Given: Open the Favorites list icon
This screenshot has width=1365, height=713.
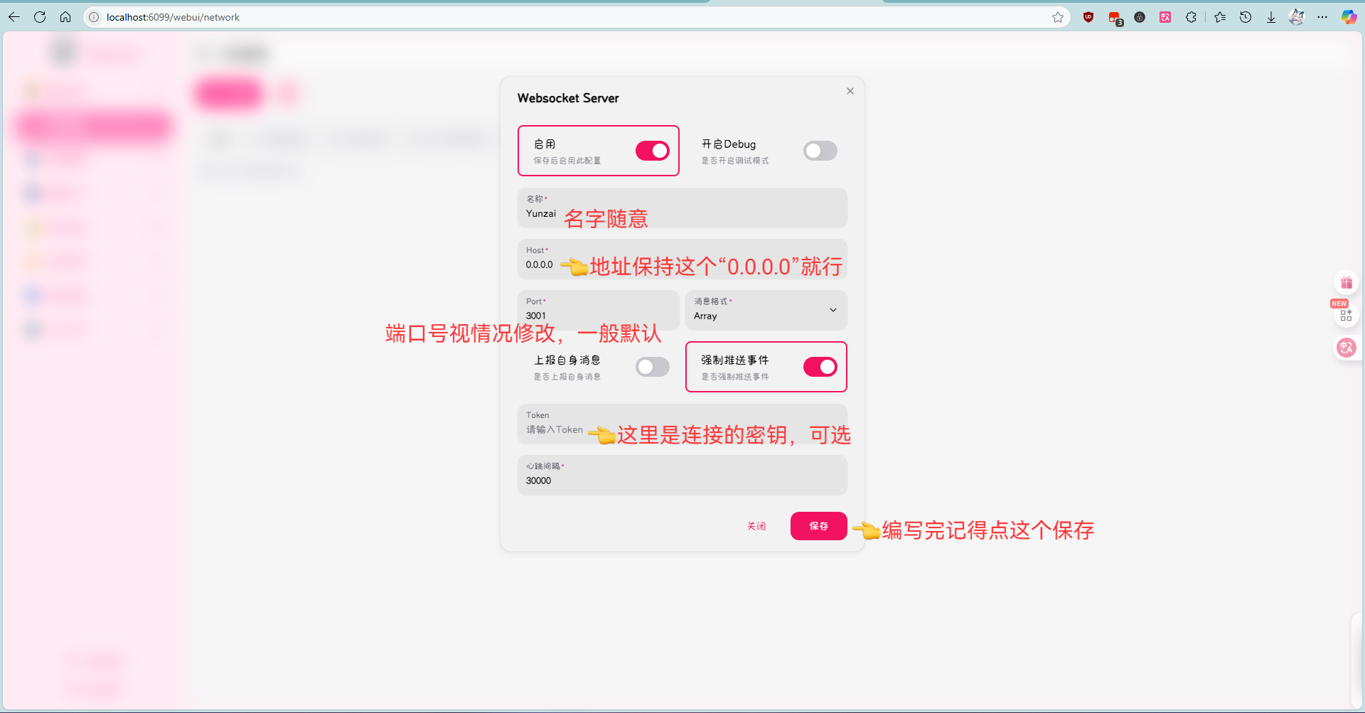Looking at the screenshot, I should click(1220, 17).
